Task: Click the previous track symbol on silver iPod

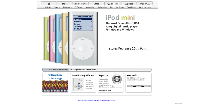Action: pos(74,49)
